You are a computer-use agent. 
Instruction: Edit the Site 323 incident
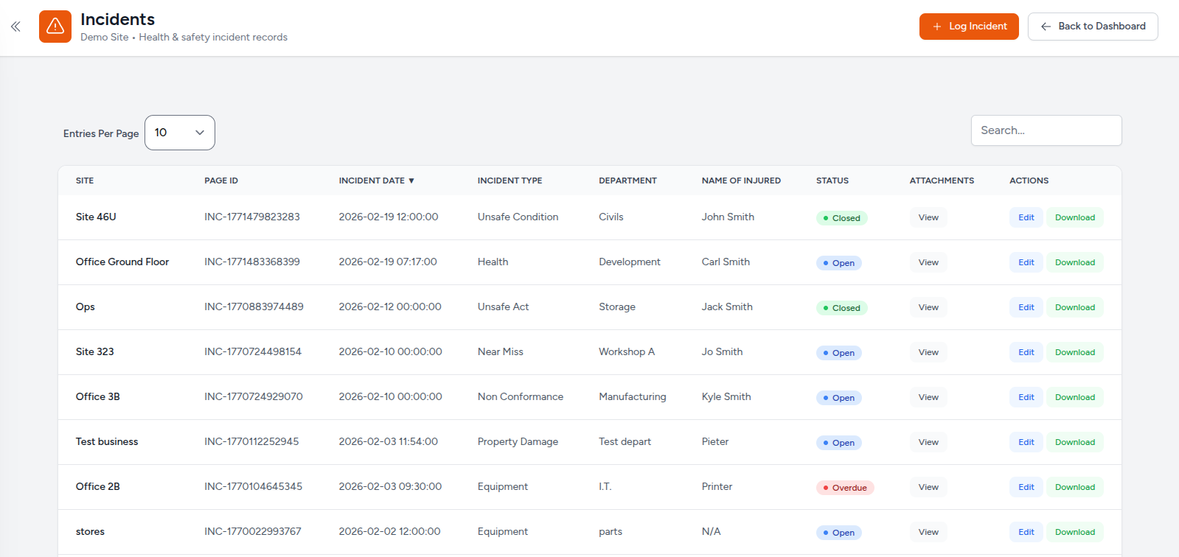(1026, 352)
